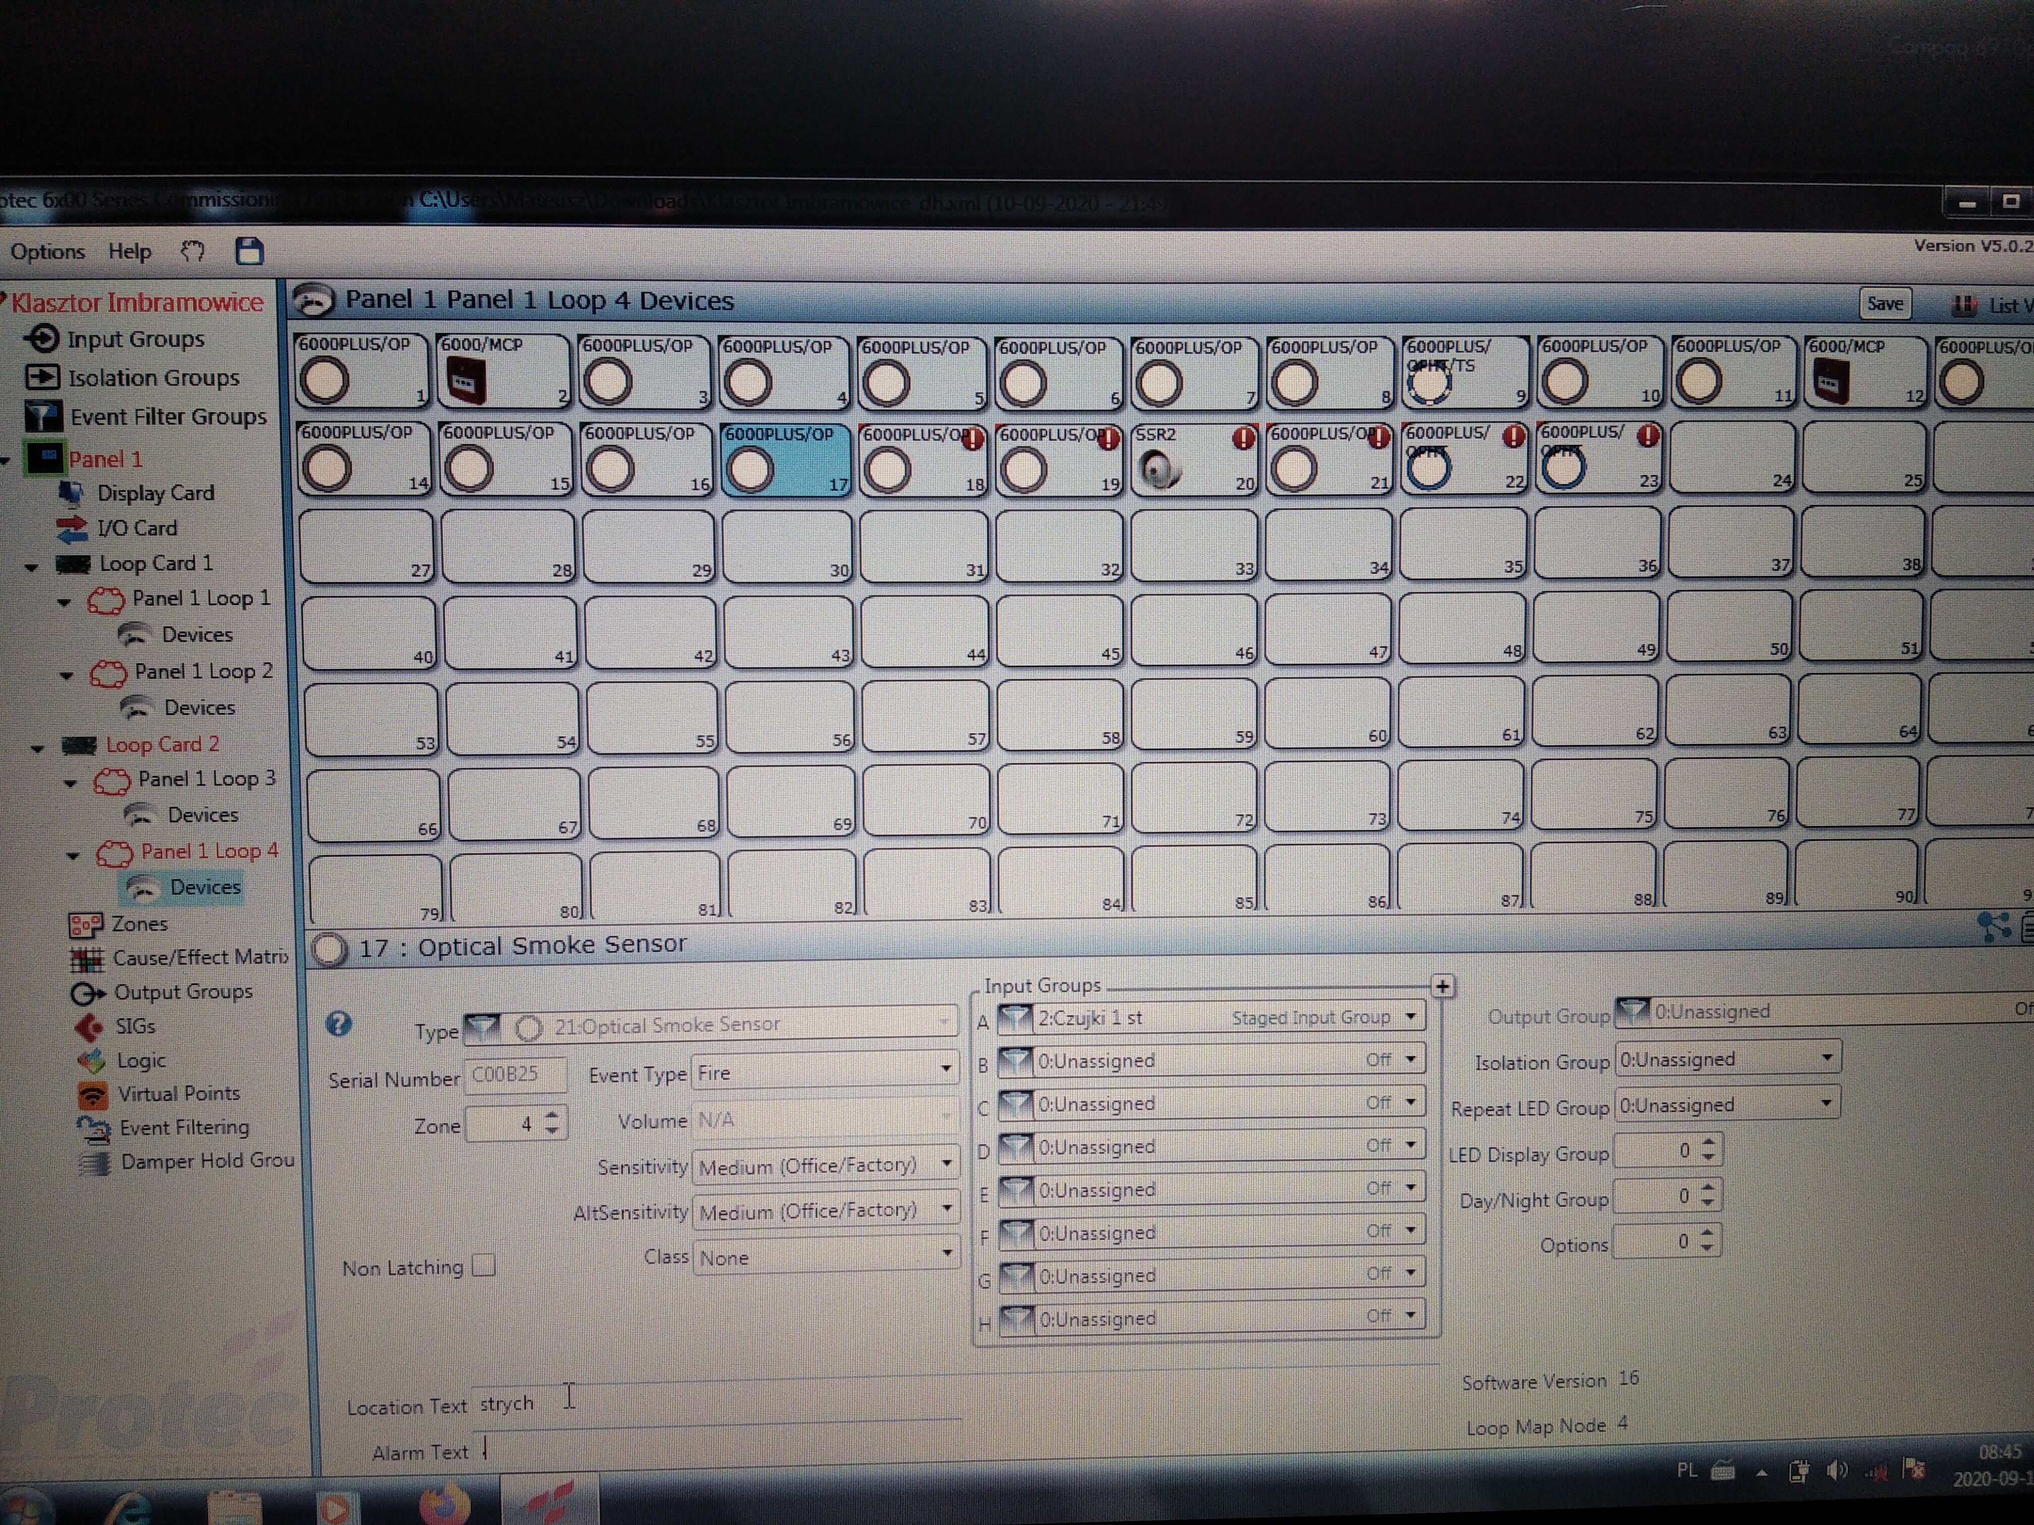Increase the LED Display Group value

(1709, 1143)
